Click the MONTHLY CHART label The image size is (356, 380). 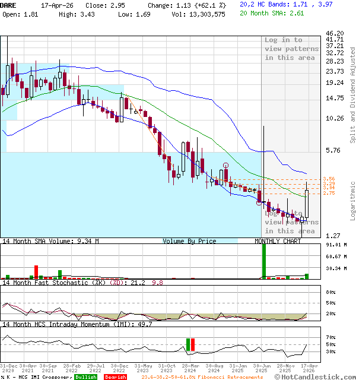tap(278, 241)
